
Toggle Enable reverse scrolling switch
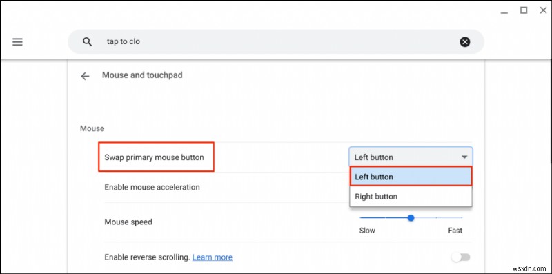(x=461, y=257)
